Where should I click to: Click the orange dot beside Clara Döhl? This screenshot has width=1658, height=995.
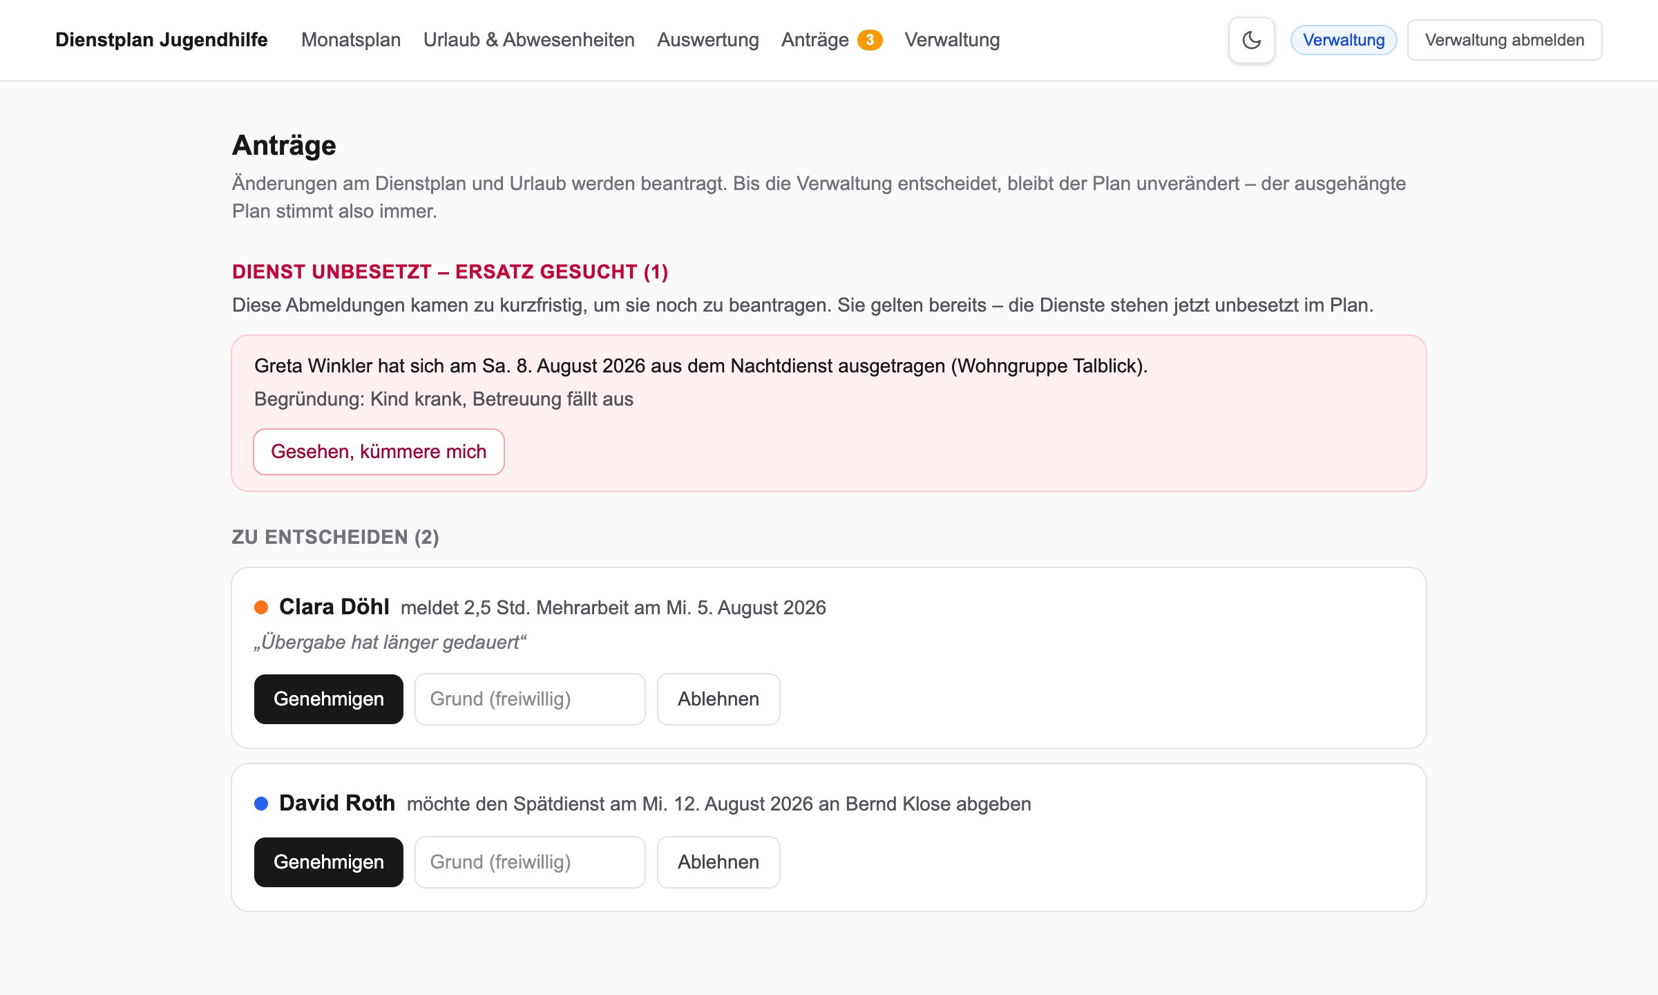pos(261,607)
